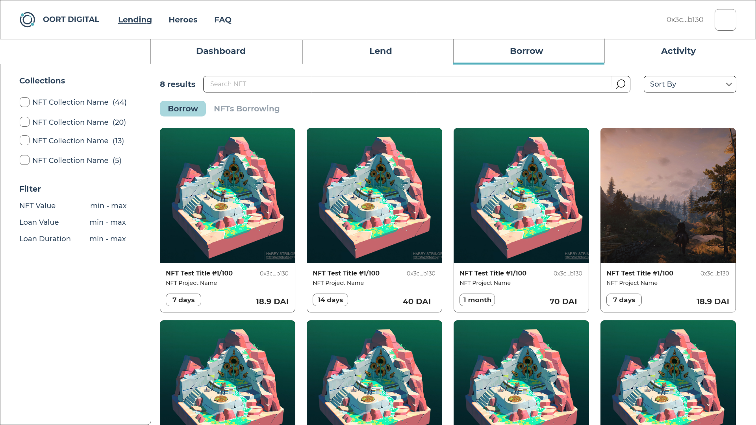Check the NFT Collection Name (44) checkbox

point(24,102)
